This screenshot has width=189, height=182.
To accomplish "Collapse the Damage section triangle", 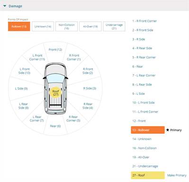I will (5, 6).
